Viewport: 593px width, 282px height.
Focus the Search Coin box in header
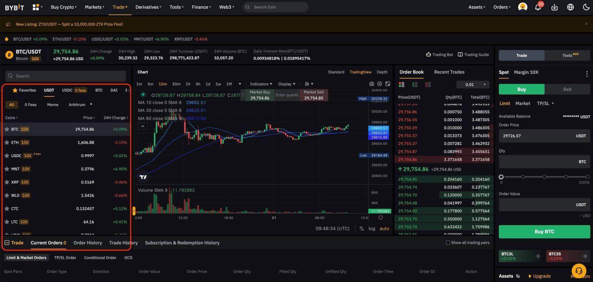click(x=275, y=7)
